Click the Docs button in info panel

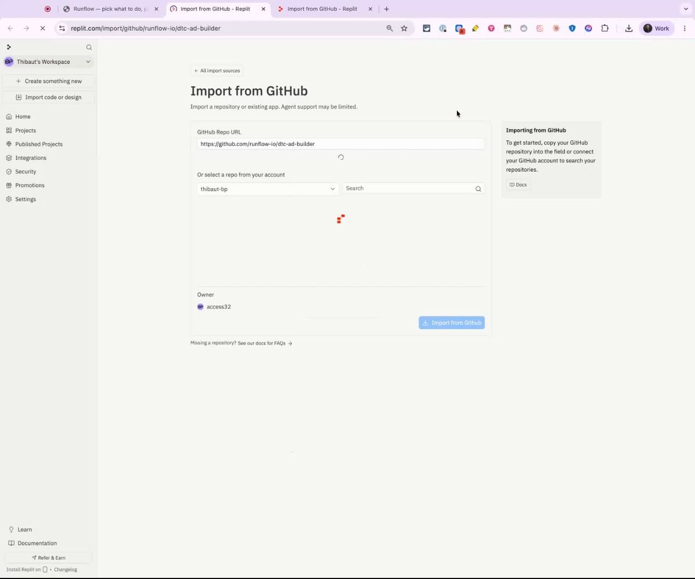tap(518, 185)
